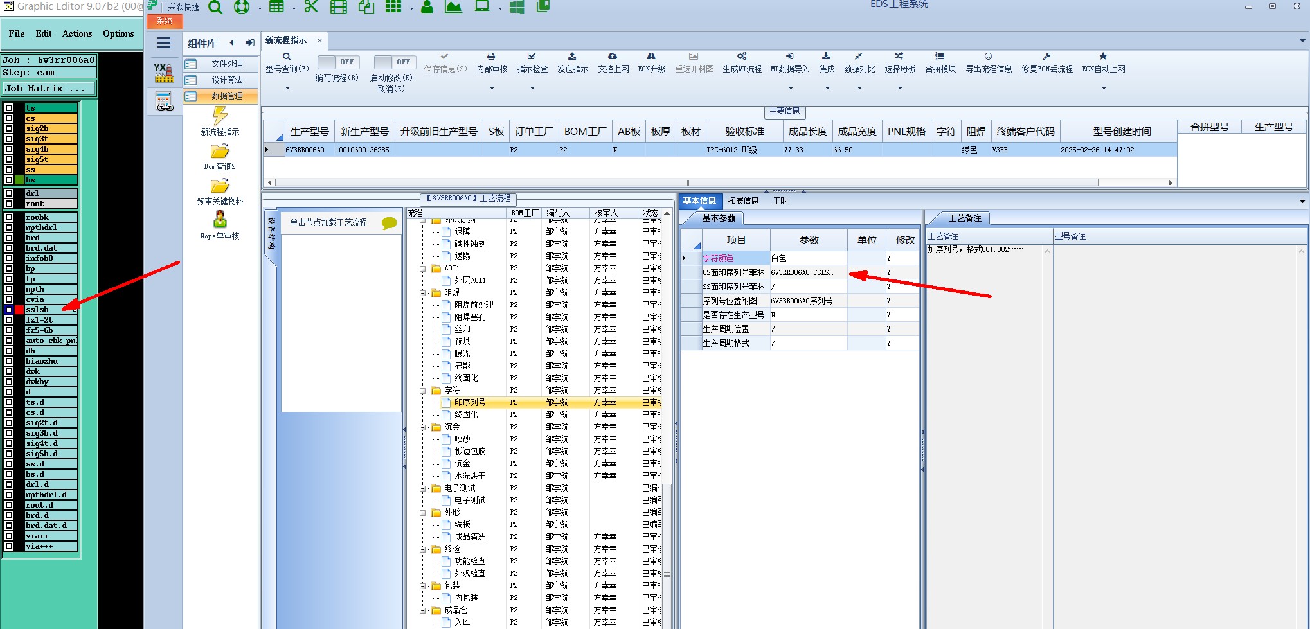Image resolution: width=1310 pixels, height=629 pixels.
Task: Select the 6V3RR006A0 row in main table
Action: (x=720, y=150)
